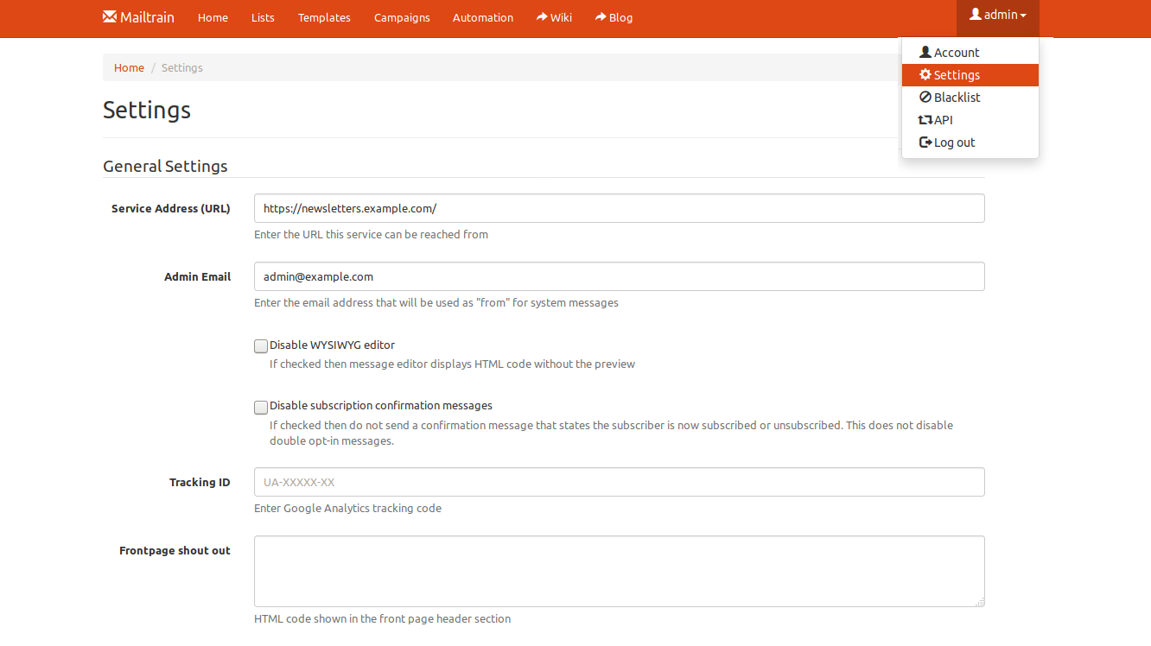Click the exit icon beside Log out
This screenshot has height=646, width=1151.
pyautogui.click(x=925, y=142)
